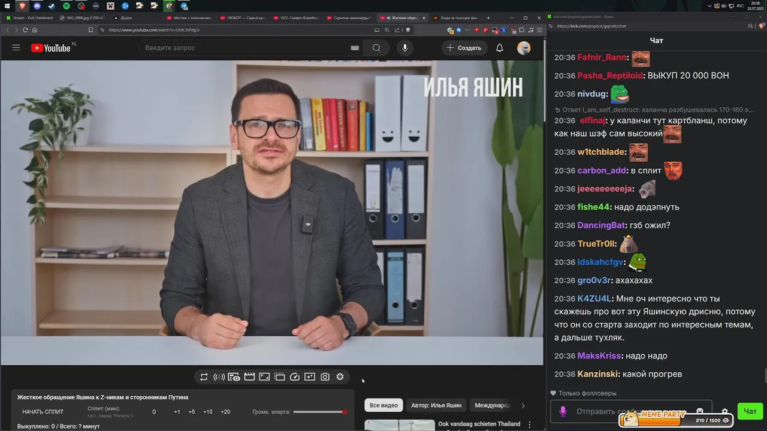The width and height of the screenshot is (767, 431).
Task: Click username fishe44 in chat
Action: coord(593,207)
